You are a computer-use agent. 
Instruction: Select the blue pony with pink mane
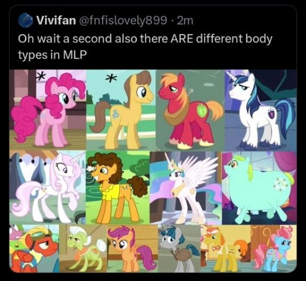(274, 249)
